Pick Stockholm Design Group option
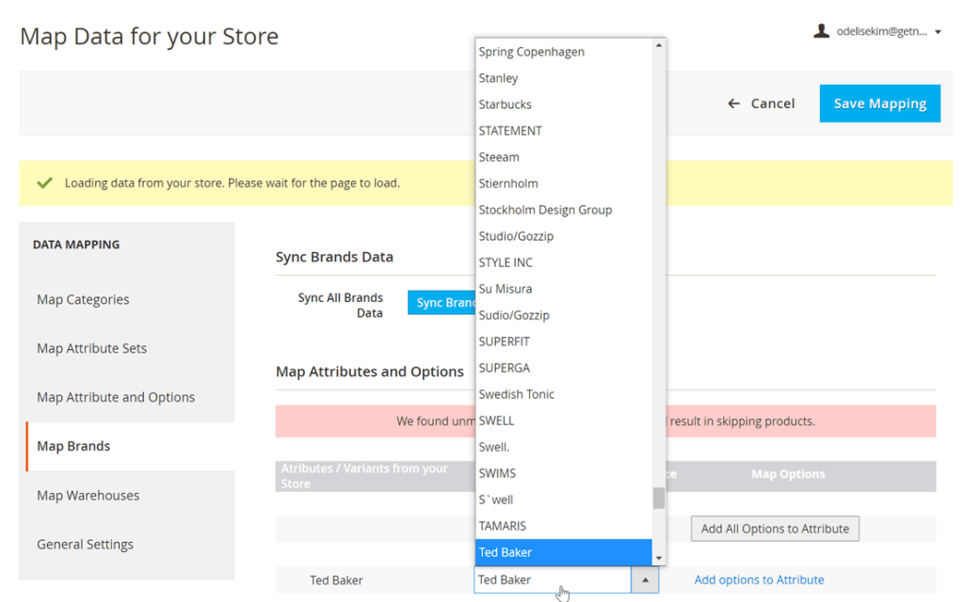The width and height of the screenshot is (964, 602). [564, 210]
